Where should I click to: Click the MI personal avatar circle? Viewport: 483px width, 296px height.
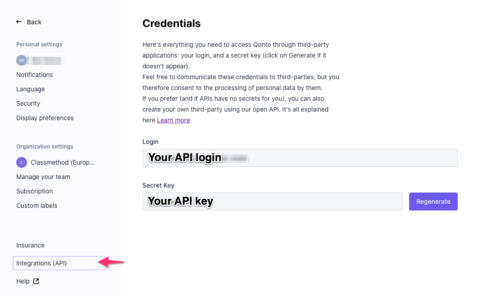pos(22,60)
